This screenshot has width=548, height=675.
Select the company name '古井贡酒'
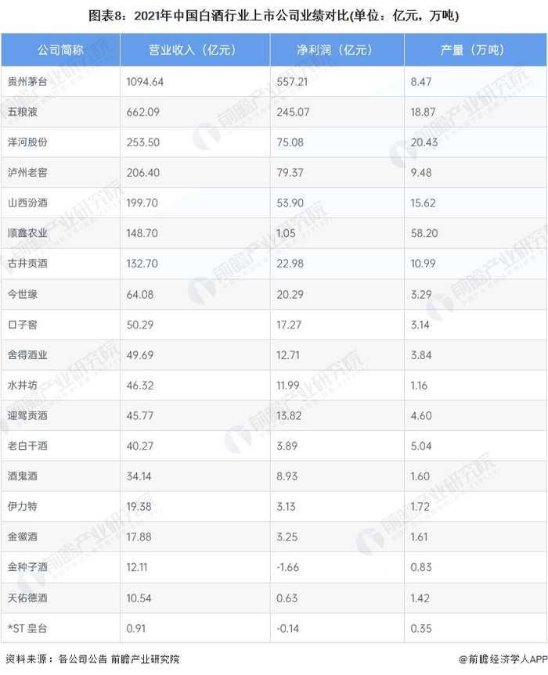point(27,263)
